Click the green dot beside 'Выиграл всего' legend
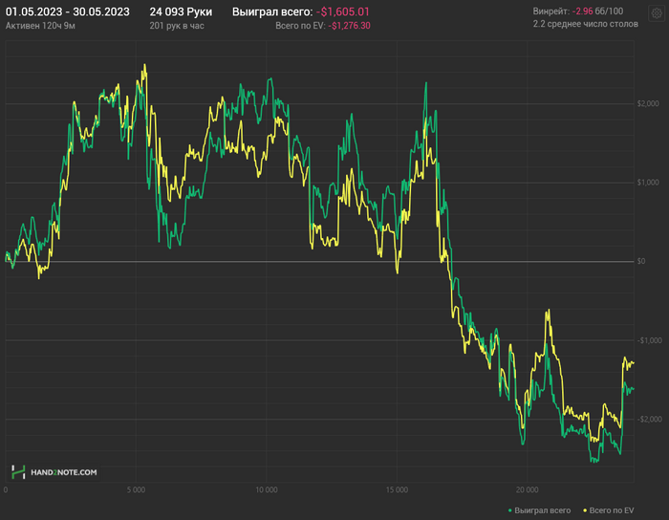Viewport: 669px width, 520px height. pyautogui.click(x=509, y=510)
